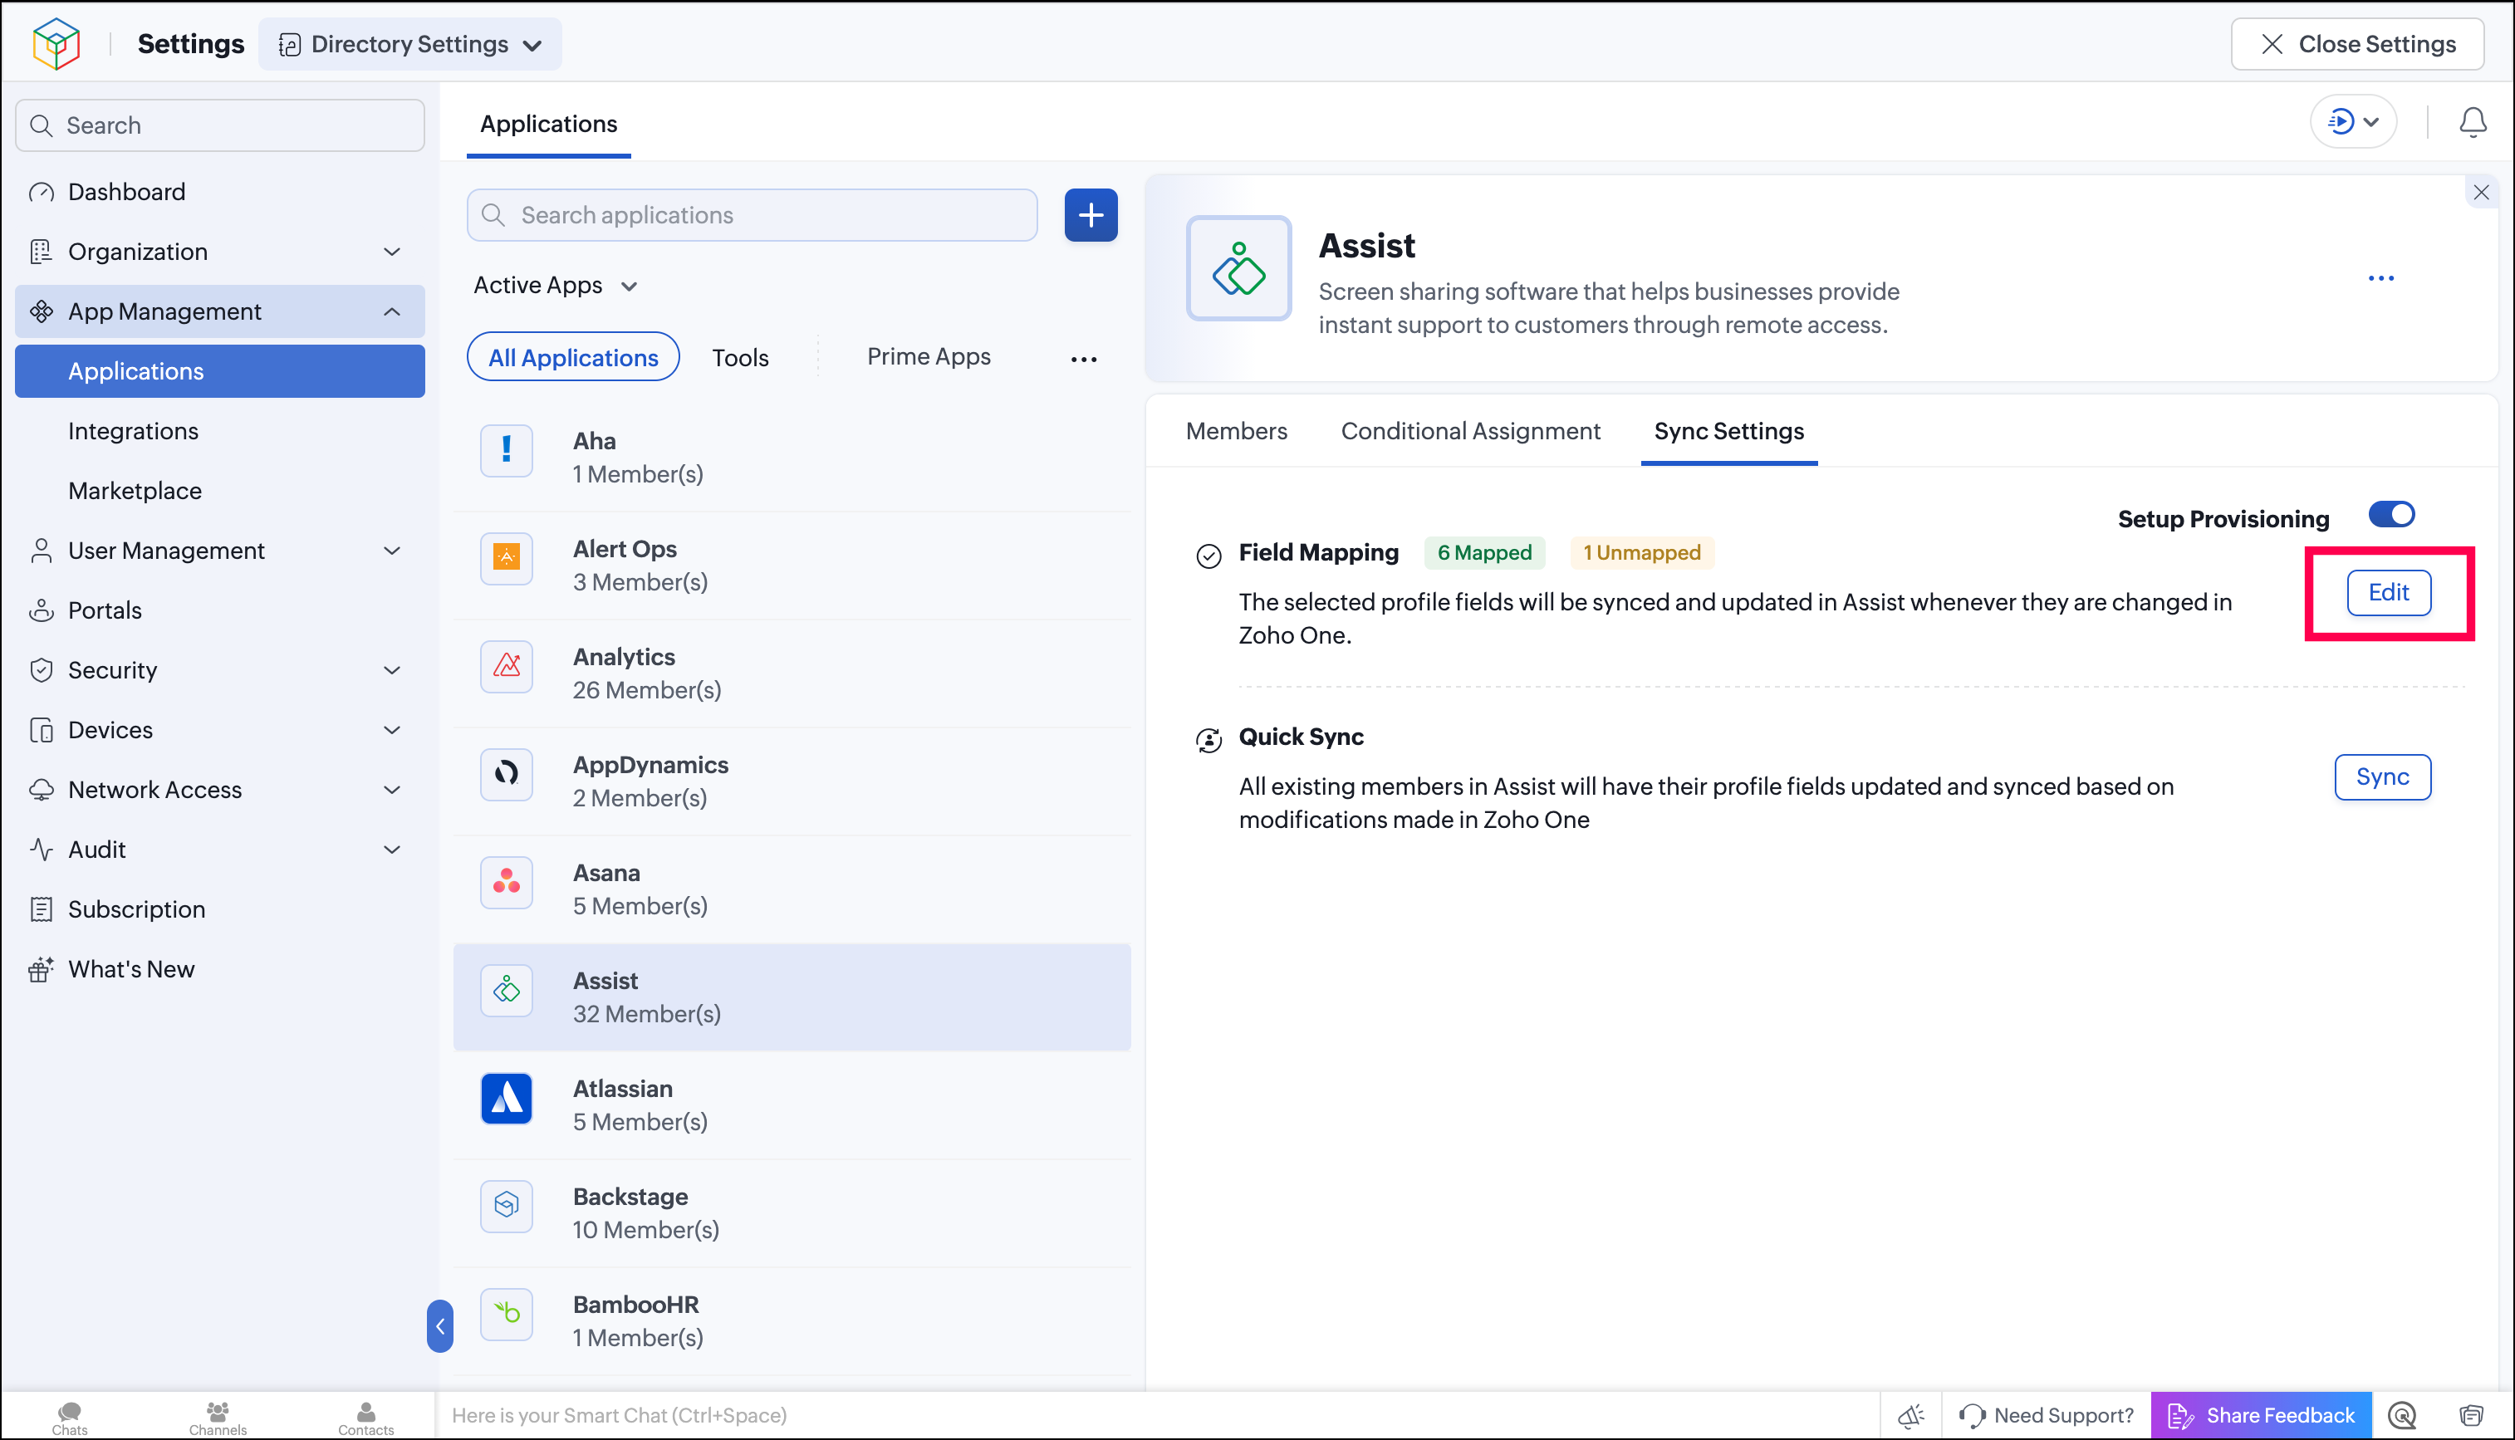Click Close Settings
Viewport: 2515px width, 1440px height.
tap(2356, 43)
